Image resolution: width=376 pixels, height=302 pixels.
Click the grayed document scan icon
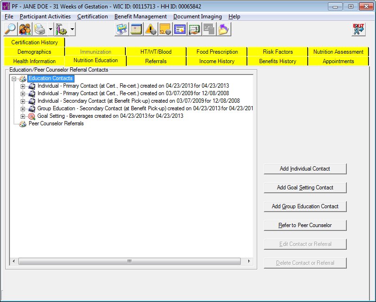click(209, 29)
